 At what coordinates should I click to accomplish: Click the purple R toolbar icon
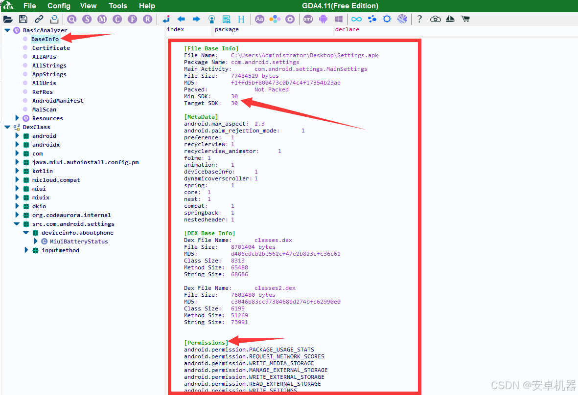click(147, 19)
